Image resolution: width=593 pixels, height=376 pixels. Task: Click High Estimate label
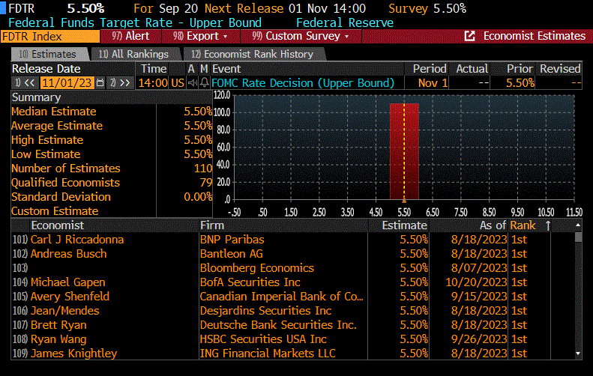click(x=47, y=140)
